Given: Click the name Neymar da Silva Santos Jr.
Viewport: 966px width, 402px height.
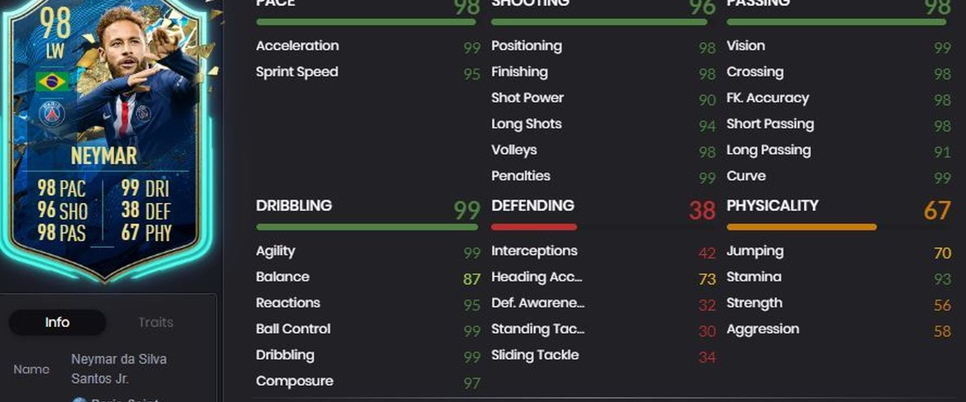Looking at the screenshot, I should [x=119, y=369].
